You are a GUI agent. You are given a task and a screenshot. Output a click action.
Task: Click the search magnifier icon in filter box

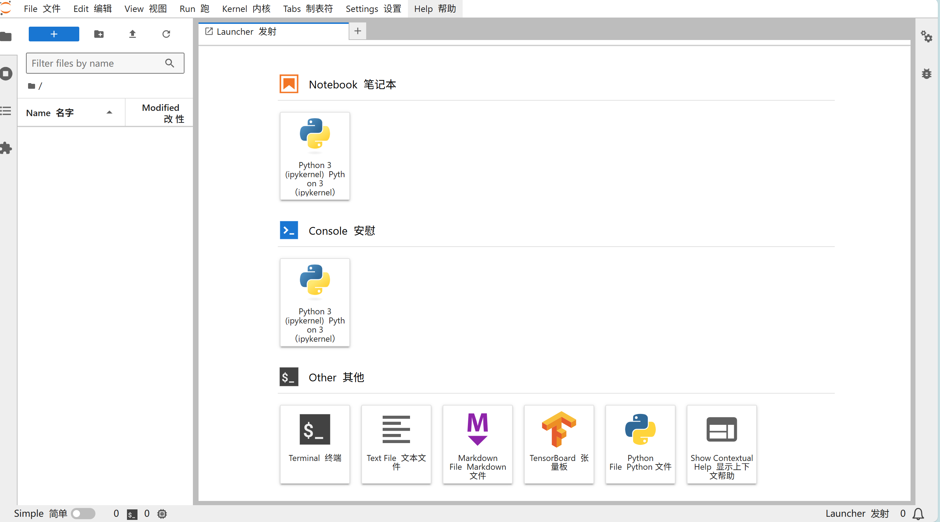[169, 63]
